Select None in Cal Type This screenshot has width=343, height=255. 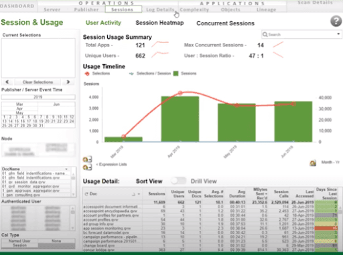tap(56, 241)
